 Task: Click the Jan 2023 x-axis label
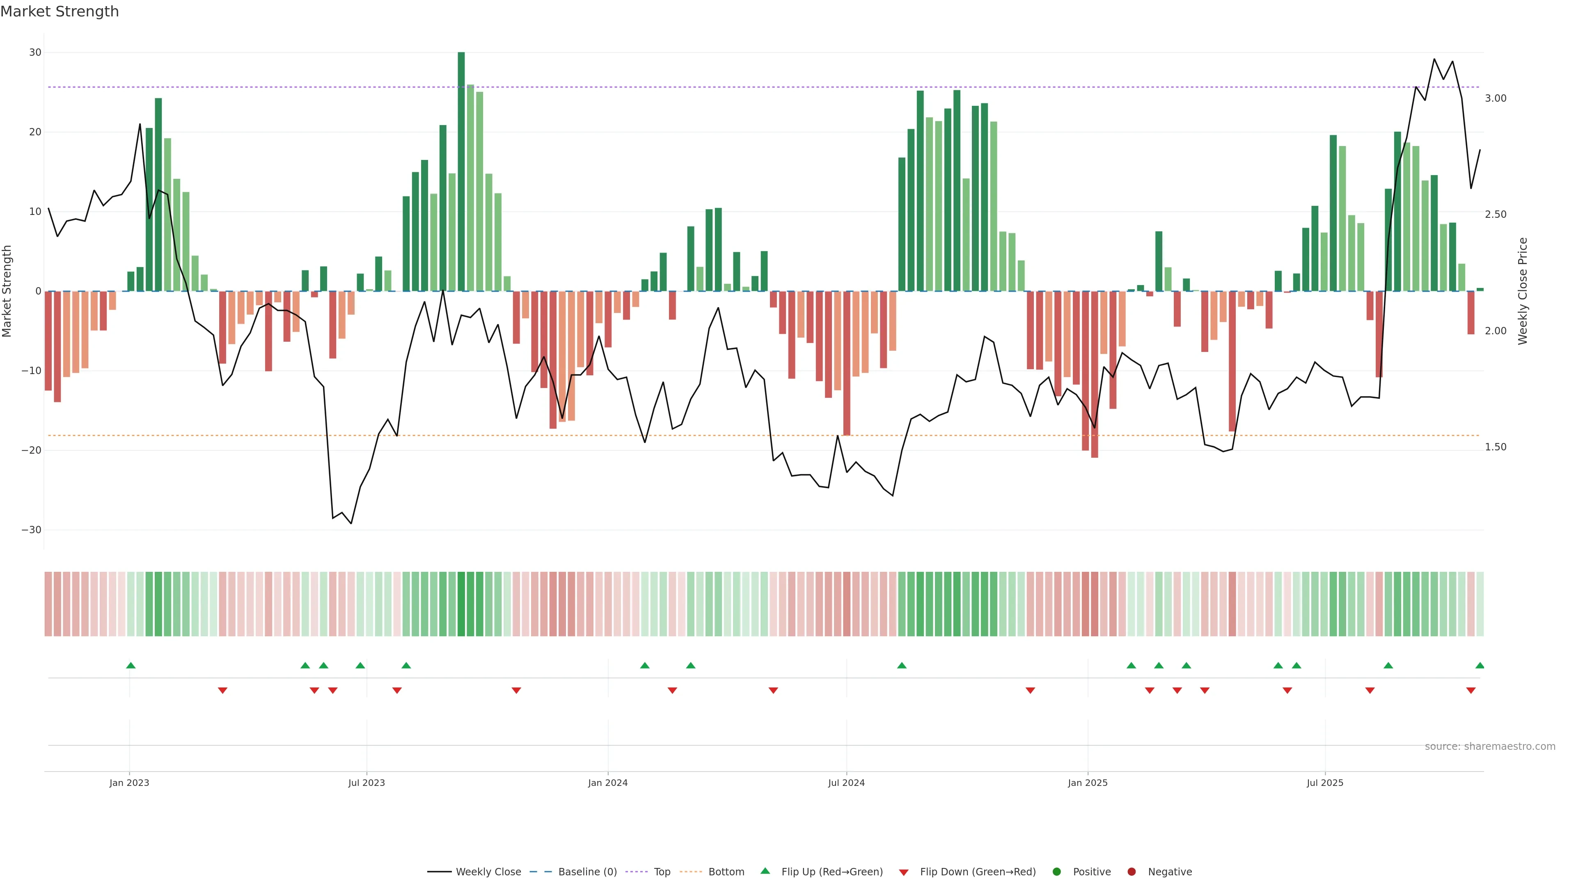[129, 783]
